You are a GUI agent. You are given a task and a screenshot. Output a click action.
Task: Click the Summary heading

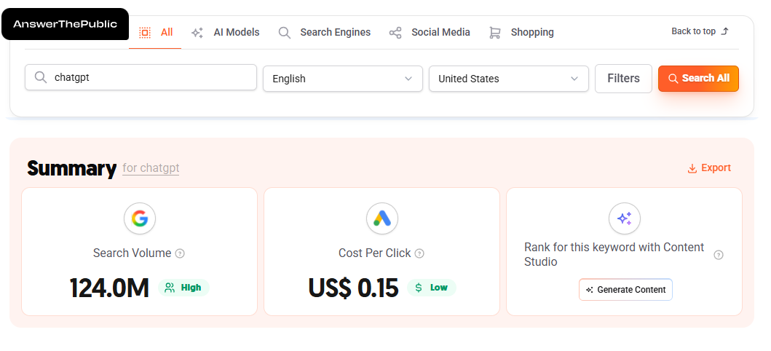[x=72, y=168]
